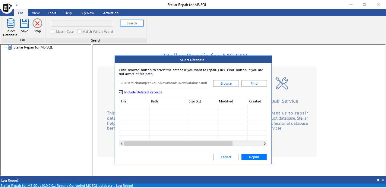The width and height of the screenshot is (386, 188).
Task: Open the File ribbon tab
Action: click(21, 13)
